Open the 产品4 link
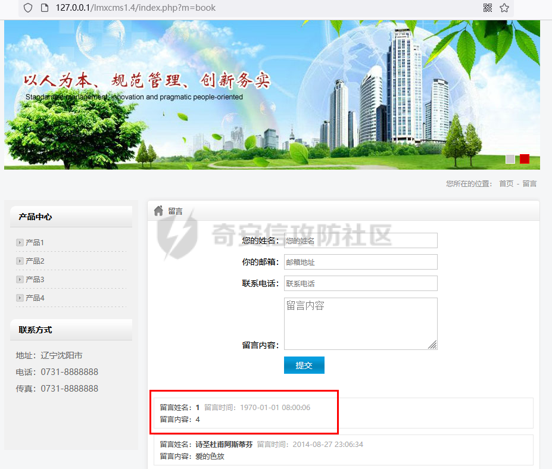This screenshot has height=469, width=552. click(x=35, y=298)
